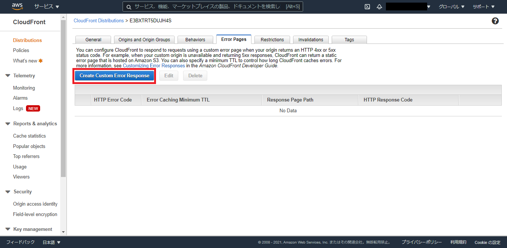Collapse the Key management section
The width and height of the screenshot is (507, 248).
[x=8, y=229]
